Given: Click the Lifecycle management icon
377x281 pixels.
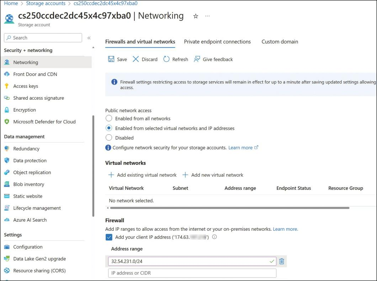Looking at the screenshot, I should coord(7,208).
